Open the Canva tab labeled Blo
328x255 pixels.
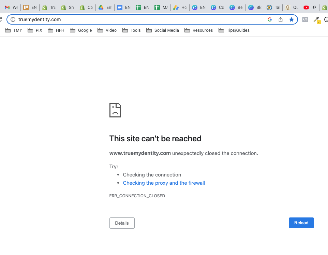tap(255, 8)
